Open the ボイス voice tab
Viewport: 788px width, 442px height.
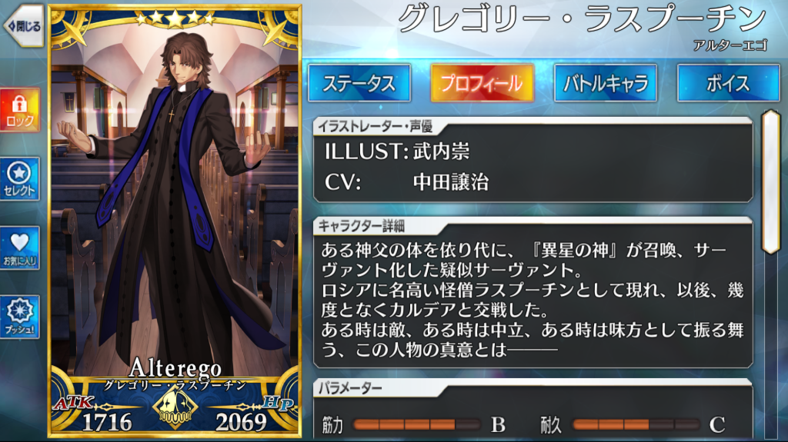[728, 83]
